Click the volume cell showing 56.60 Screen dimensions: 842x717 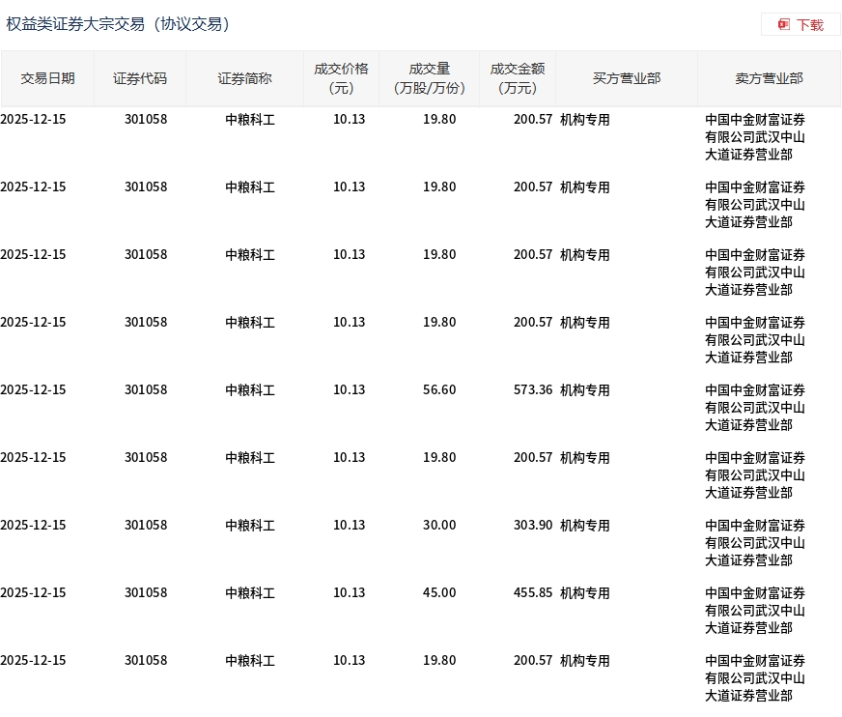point(439,389)
